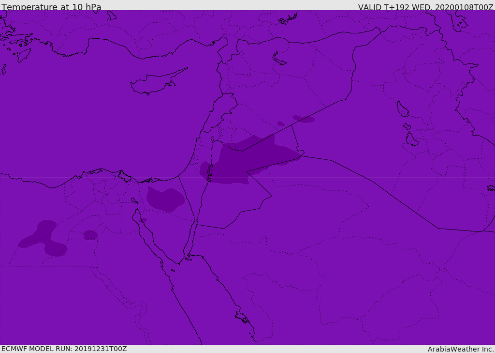Click the Dead Sea outline

[210, 172]
